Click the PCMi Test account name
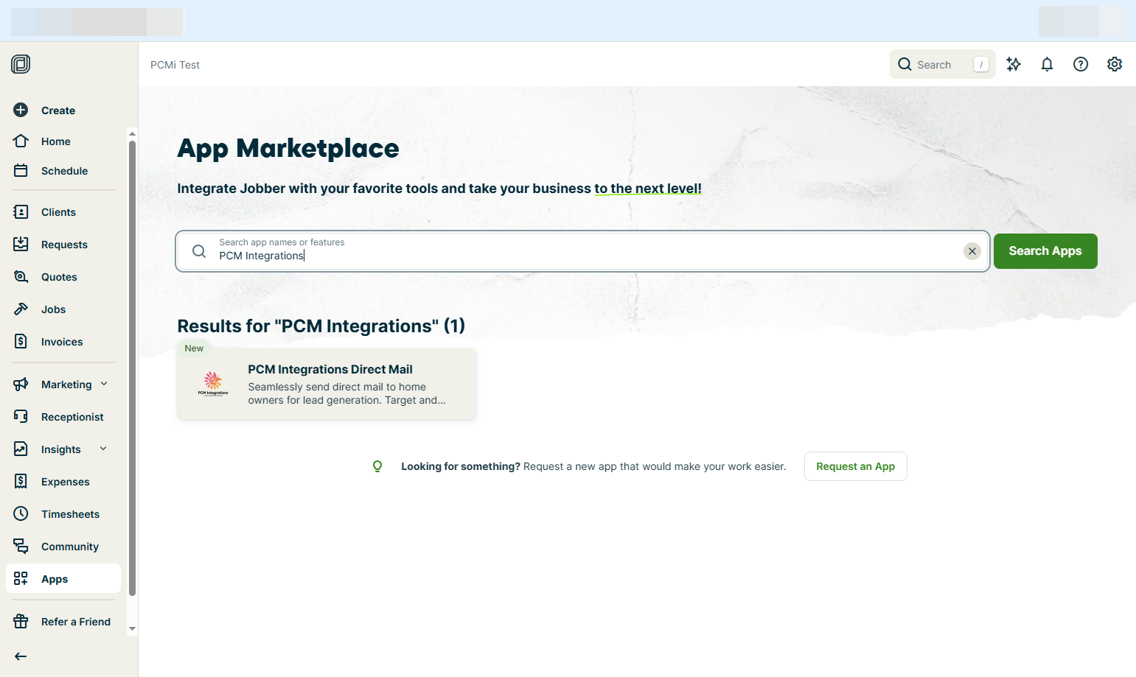This screenshot has width=1136, height=677. coord(175,65)
